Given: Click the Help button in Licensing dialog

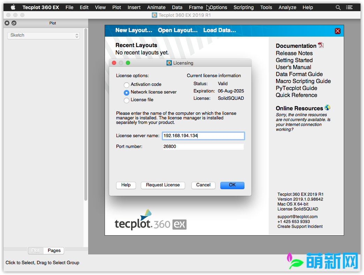Looking at the screenshot, I should point(126,185).
